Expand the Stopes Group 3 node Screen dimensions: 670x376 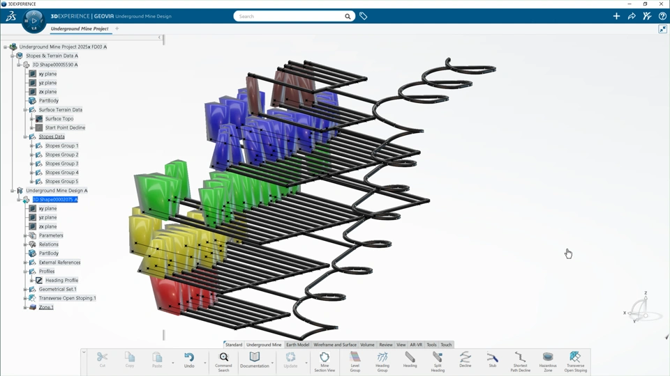pyautogui.click(x=31, y=164)
